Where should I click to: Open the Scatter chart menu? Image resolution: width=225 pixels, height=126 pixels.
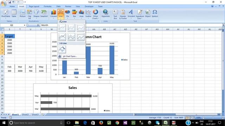point(88,14)
